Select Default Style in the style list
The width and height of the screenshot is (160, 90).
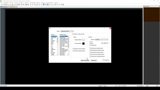coord(62,37)
